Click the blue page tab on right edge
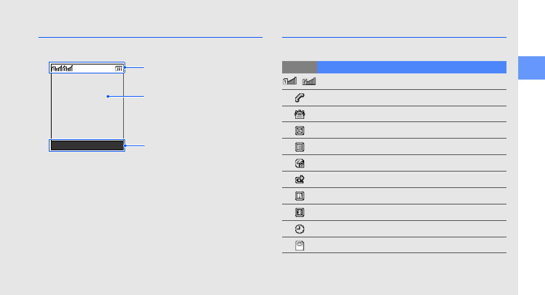The width and height of the screenshot is (545, 295). pyautogui.click(x=531, y=68)
